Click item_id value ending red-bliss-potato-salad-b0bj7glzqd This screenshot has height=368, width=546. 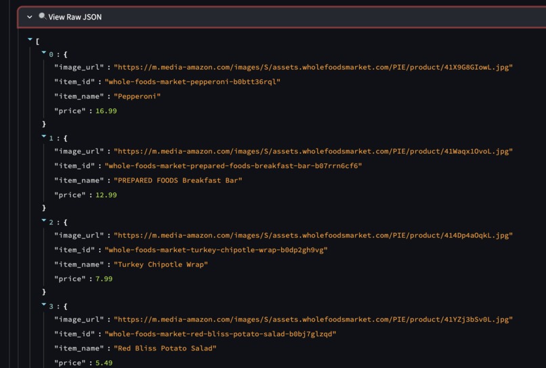[x=220, y=334]
